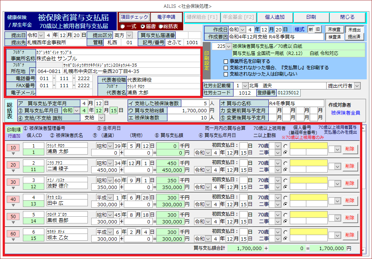Select the 総括表 radio option
Viewport: 372px width, 259px height.
161,26
